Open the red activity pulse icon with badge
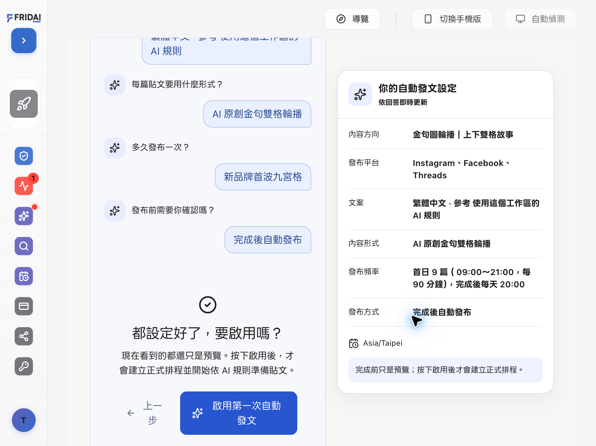The width and height of the screenshot is (596, 446). click(x=24, y=186)
